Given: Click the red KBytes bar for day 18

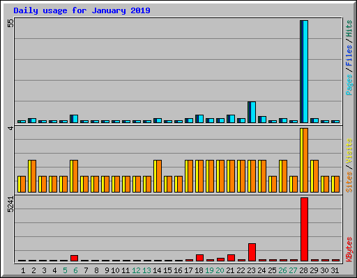Looking at the screenshot, I should tap(199, 258).
